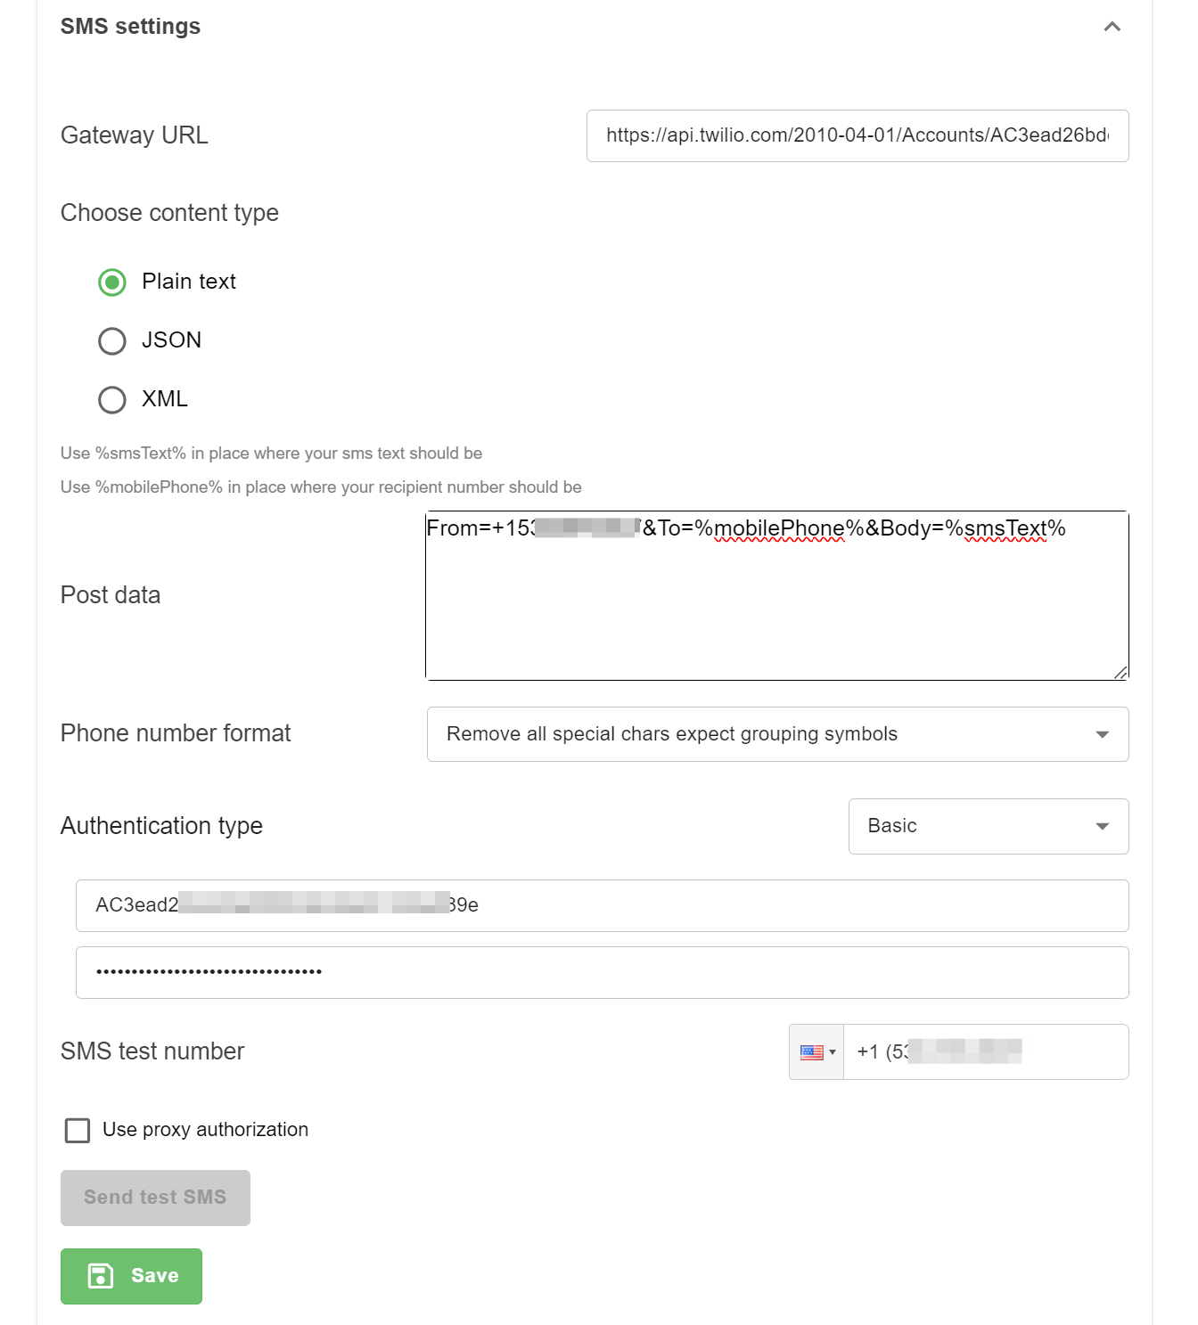This screenshot has height=1325, width=1198.
Task: Click the SMS settings section header
Action: pos(130,26)
